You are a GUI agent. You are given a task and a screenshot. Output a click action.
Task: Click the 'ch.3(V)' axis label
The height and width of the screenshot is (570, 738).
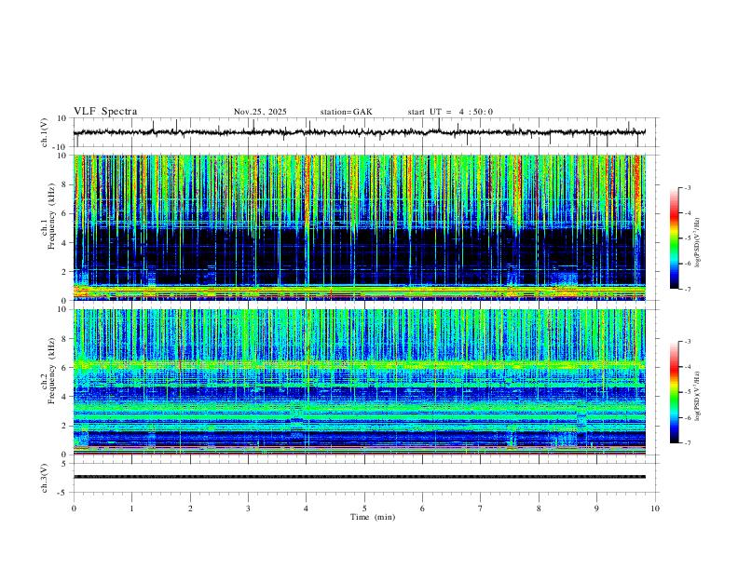pos(45,478)
